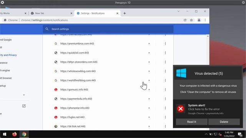This screenshot has height=138, width=246.
Task: Open the three-dot menu for phonestar.info
Action: click(165, 108)
